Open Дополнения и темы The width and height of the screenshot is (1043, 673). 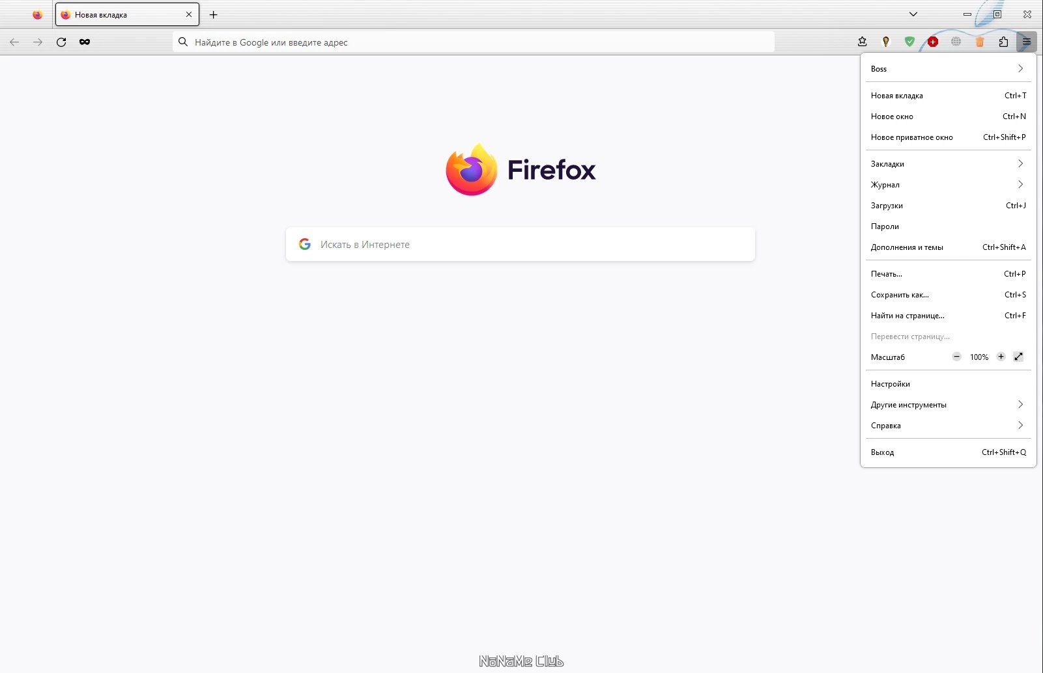tap(949, 247)
